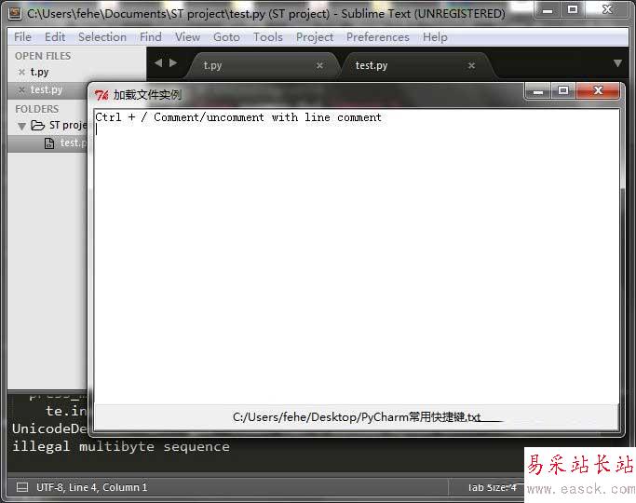Open the Edit menu
Image resolution: width=636 pixels, height=503 pixels.
tap(55, 37)
